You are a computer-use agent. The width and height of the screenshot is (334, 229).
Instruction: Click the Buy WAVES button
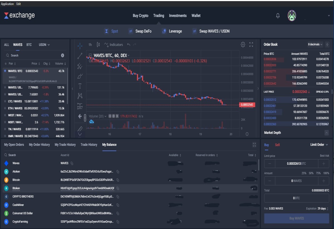click(x=296, y=218)
